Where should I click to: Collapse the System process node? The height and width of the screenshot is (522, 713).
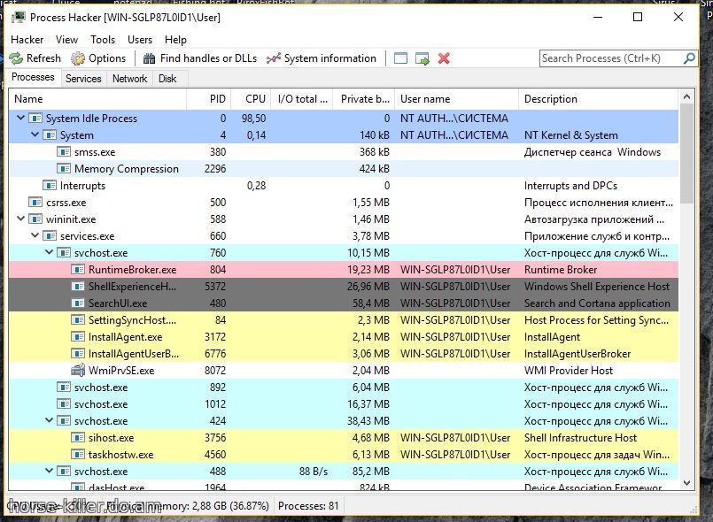[x=35, y=134]
